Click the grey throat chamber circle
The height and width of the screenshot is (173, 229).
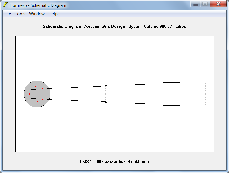[37, 94]
